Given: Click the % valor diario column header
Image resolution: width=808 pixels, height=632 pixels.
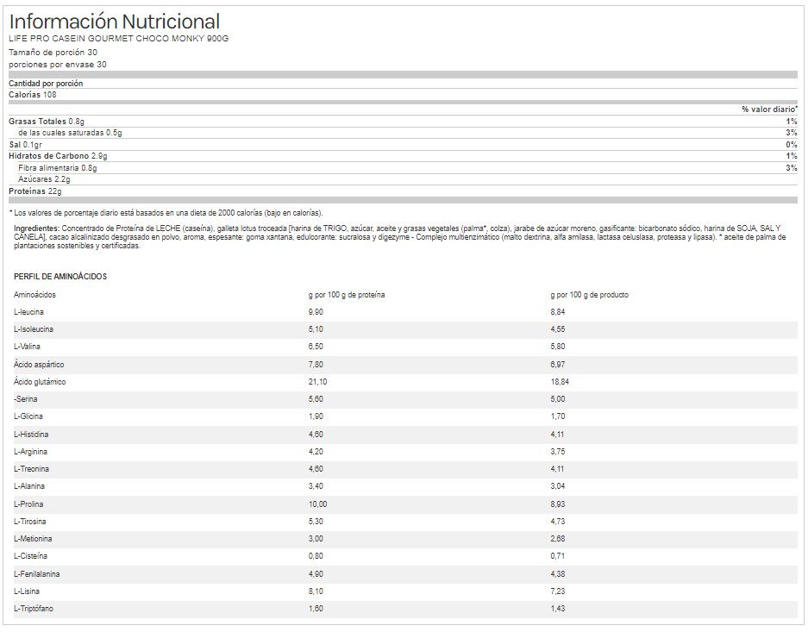Looking at the screenshot, I should point(769,110).
